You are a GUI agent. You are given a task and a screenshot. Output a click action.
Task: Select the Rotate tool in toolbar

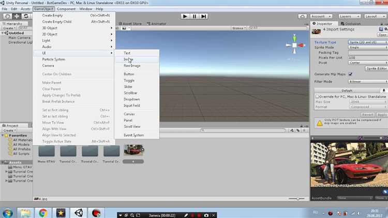point(26,17)
